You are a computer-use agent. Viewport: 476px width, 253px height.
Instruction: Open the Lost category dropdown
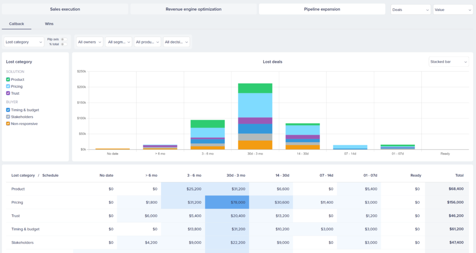[24, 42]
